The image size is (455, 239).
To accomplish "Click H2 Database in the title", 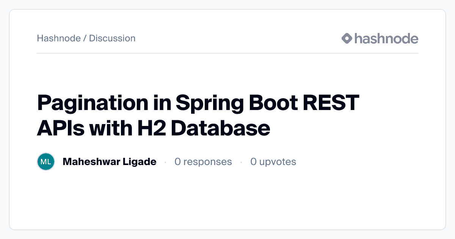I will click(220, 128).
